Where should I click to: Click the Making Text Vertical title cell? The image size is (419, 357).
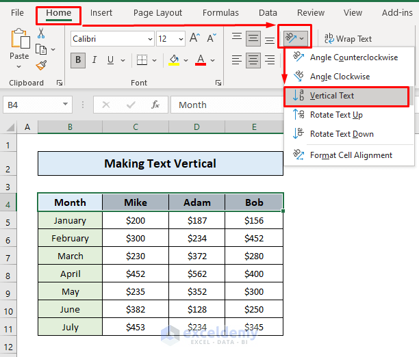[160, 163]
